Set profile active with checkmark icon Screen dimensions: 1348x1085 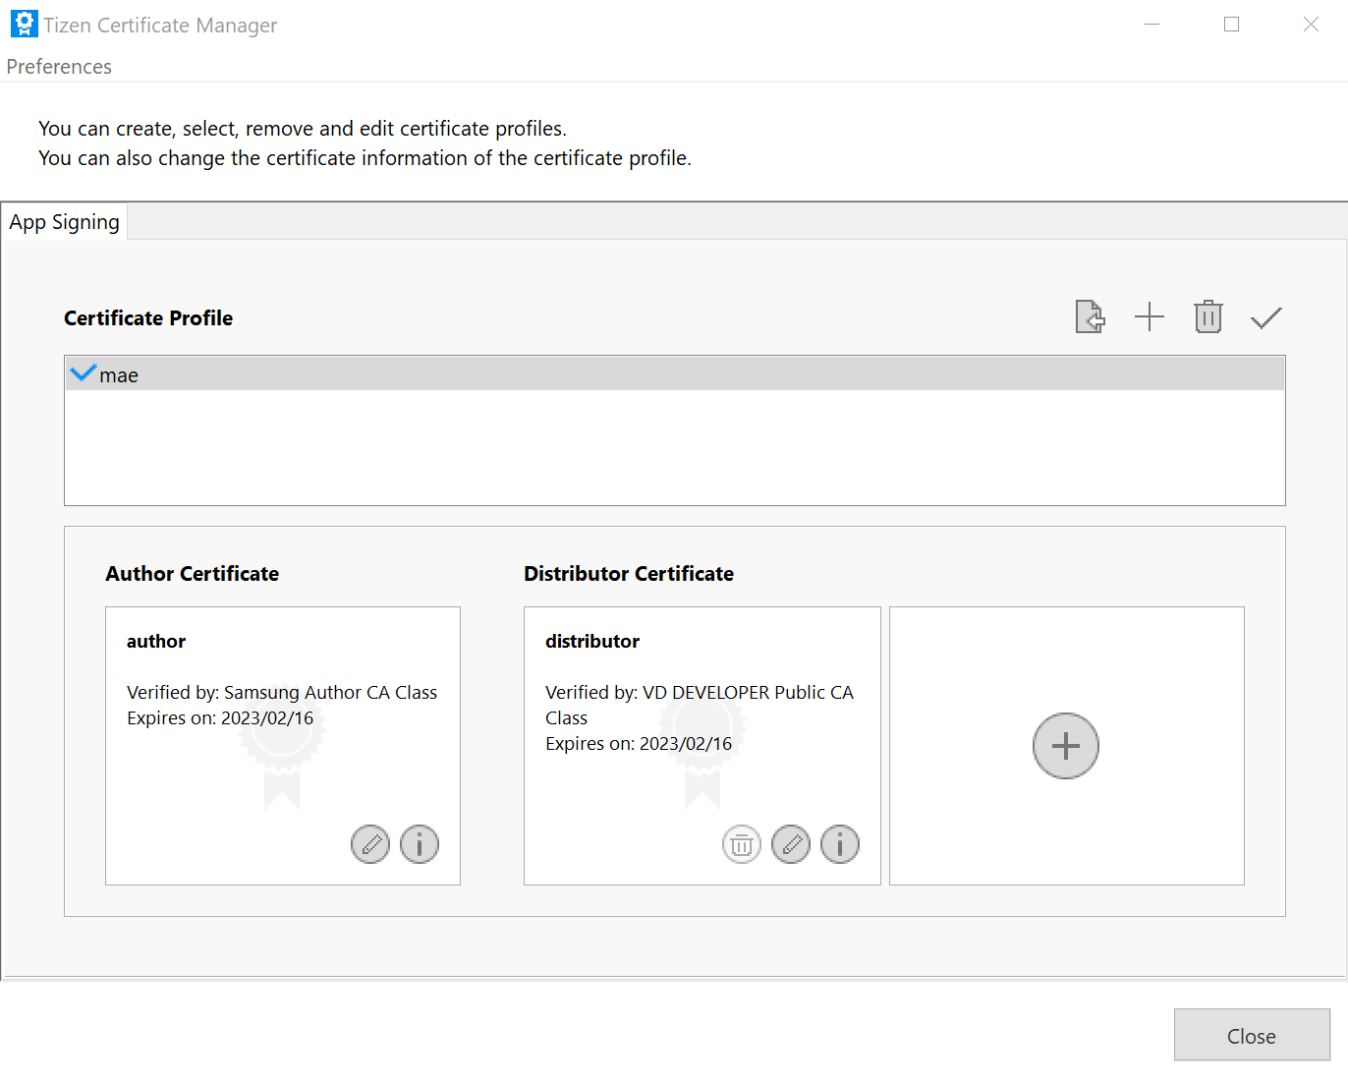pyautogui.click(x=1266, y=317)
